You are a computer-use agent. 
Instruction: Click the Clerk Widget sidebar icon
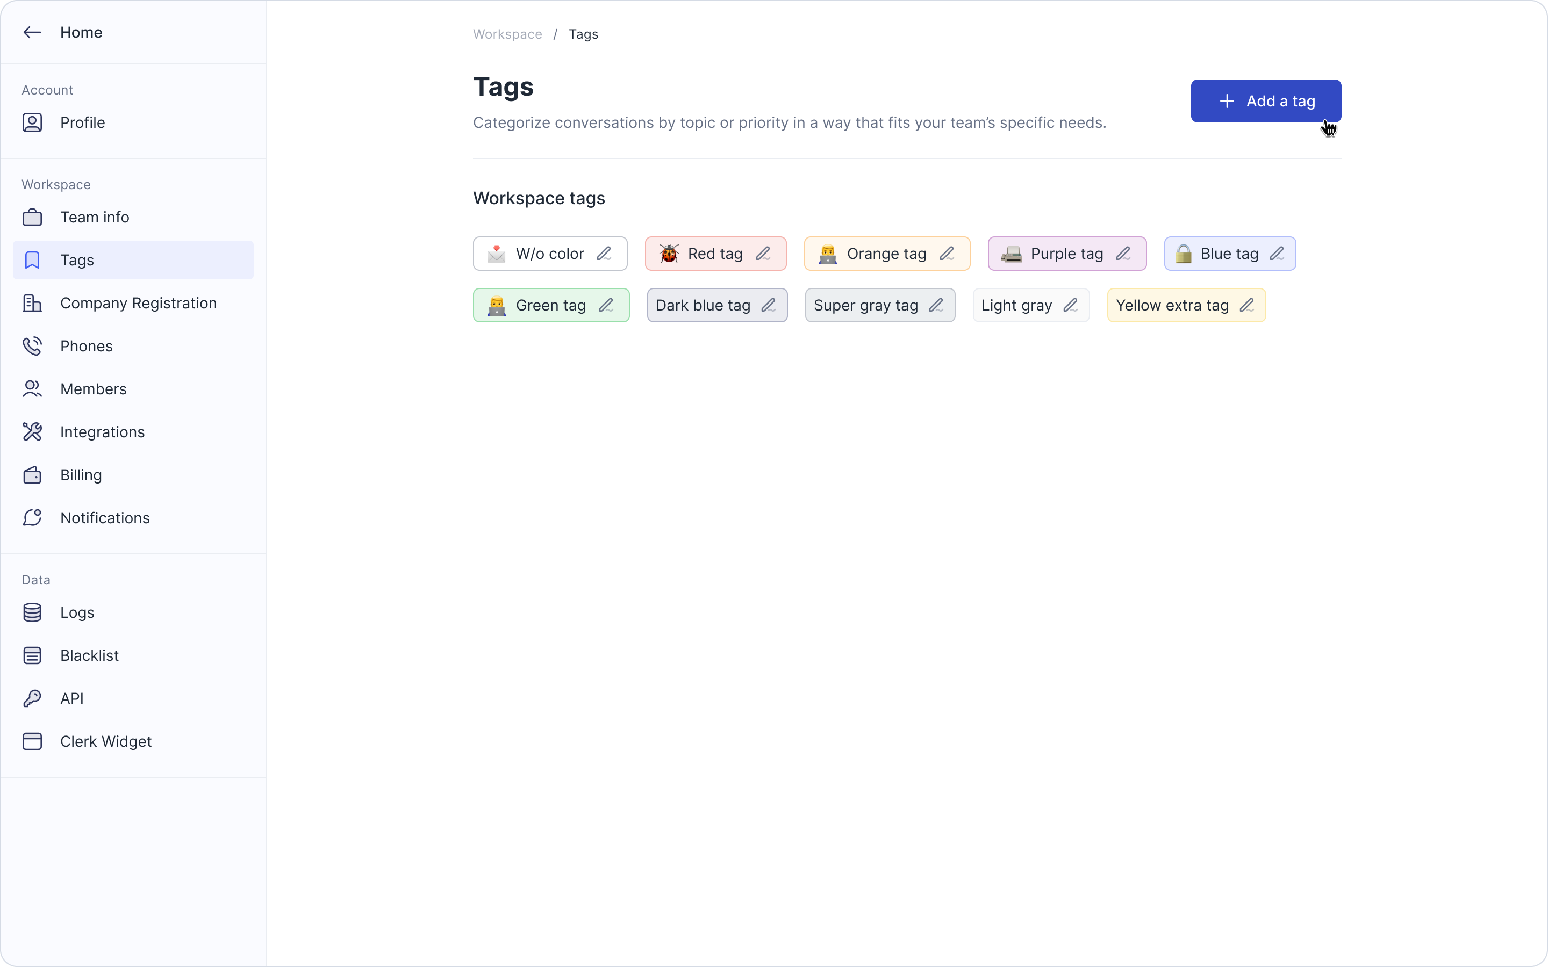click(32, 741)
